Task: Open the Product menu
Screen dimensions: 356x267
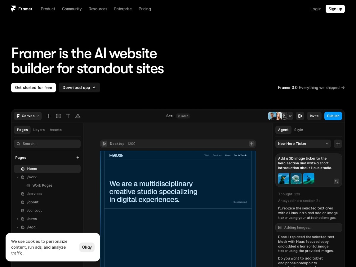Action: (x=48, y=9)
